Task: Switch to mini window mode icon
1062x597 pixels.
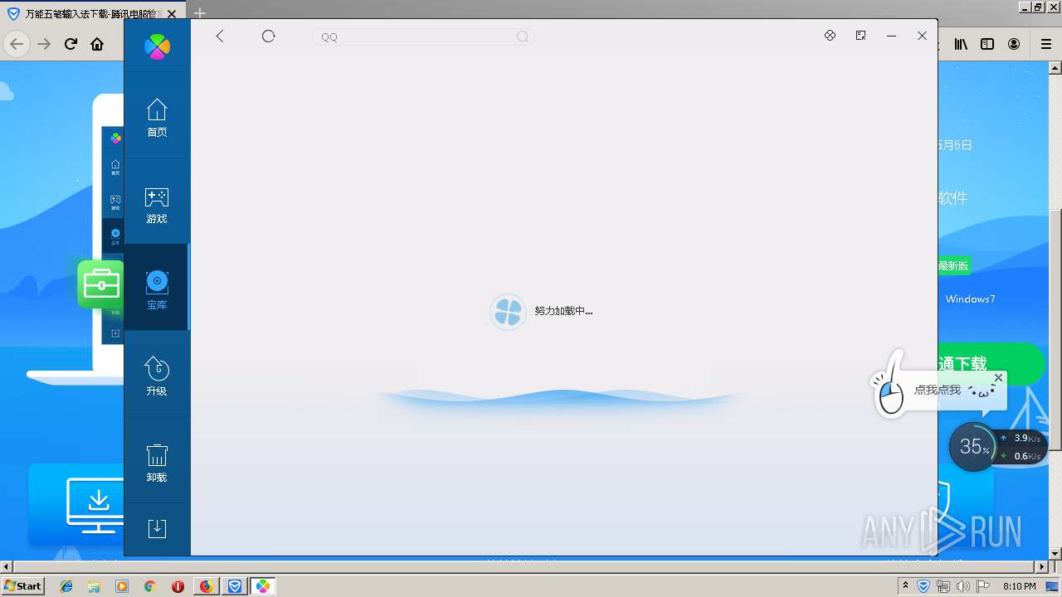Action: pos(860,36)
